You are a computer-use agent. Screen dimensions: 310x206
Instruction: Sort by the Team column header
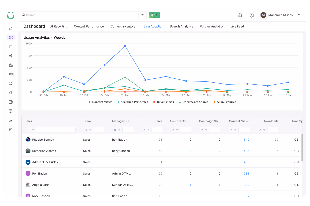click(87, 121)
